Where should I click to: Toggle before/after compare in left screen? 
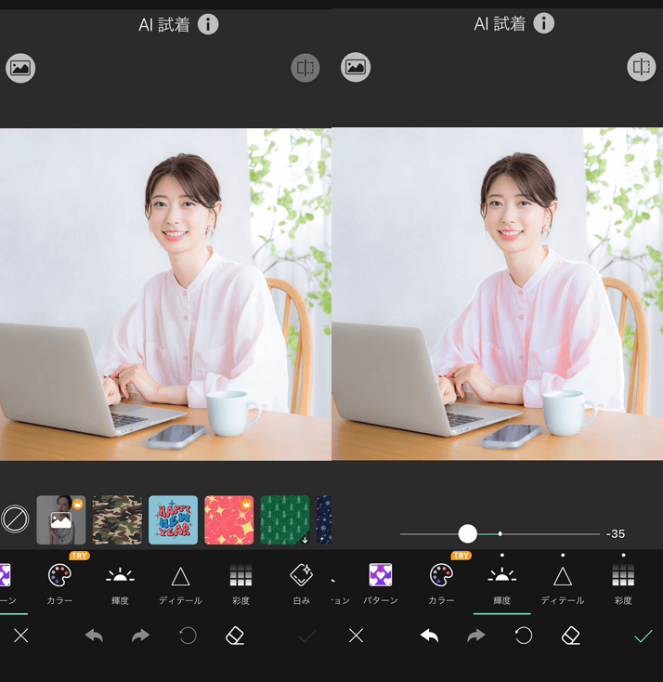(305, 68)
